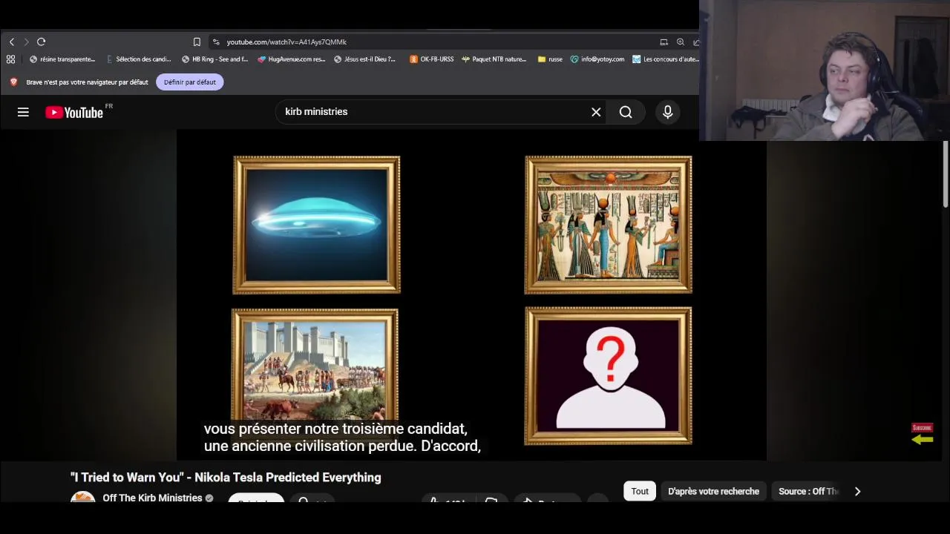The image size is (950, 534).
Task: Select the 'Source : Off The...' chip
Action: [807, 492]
